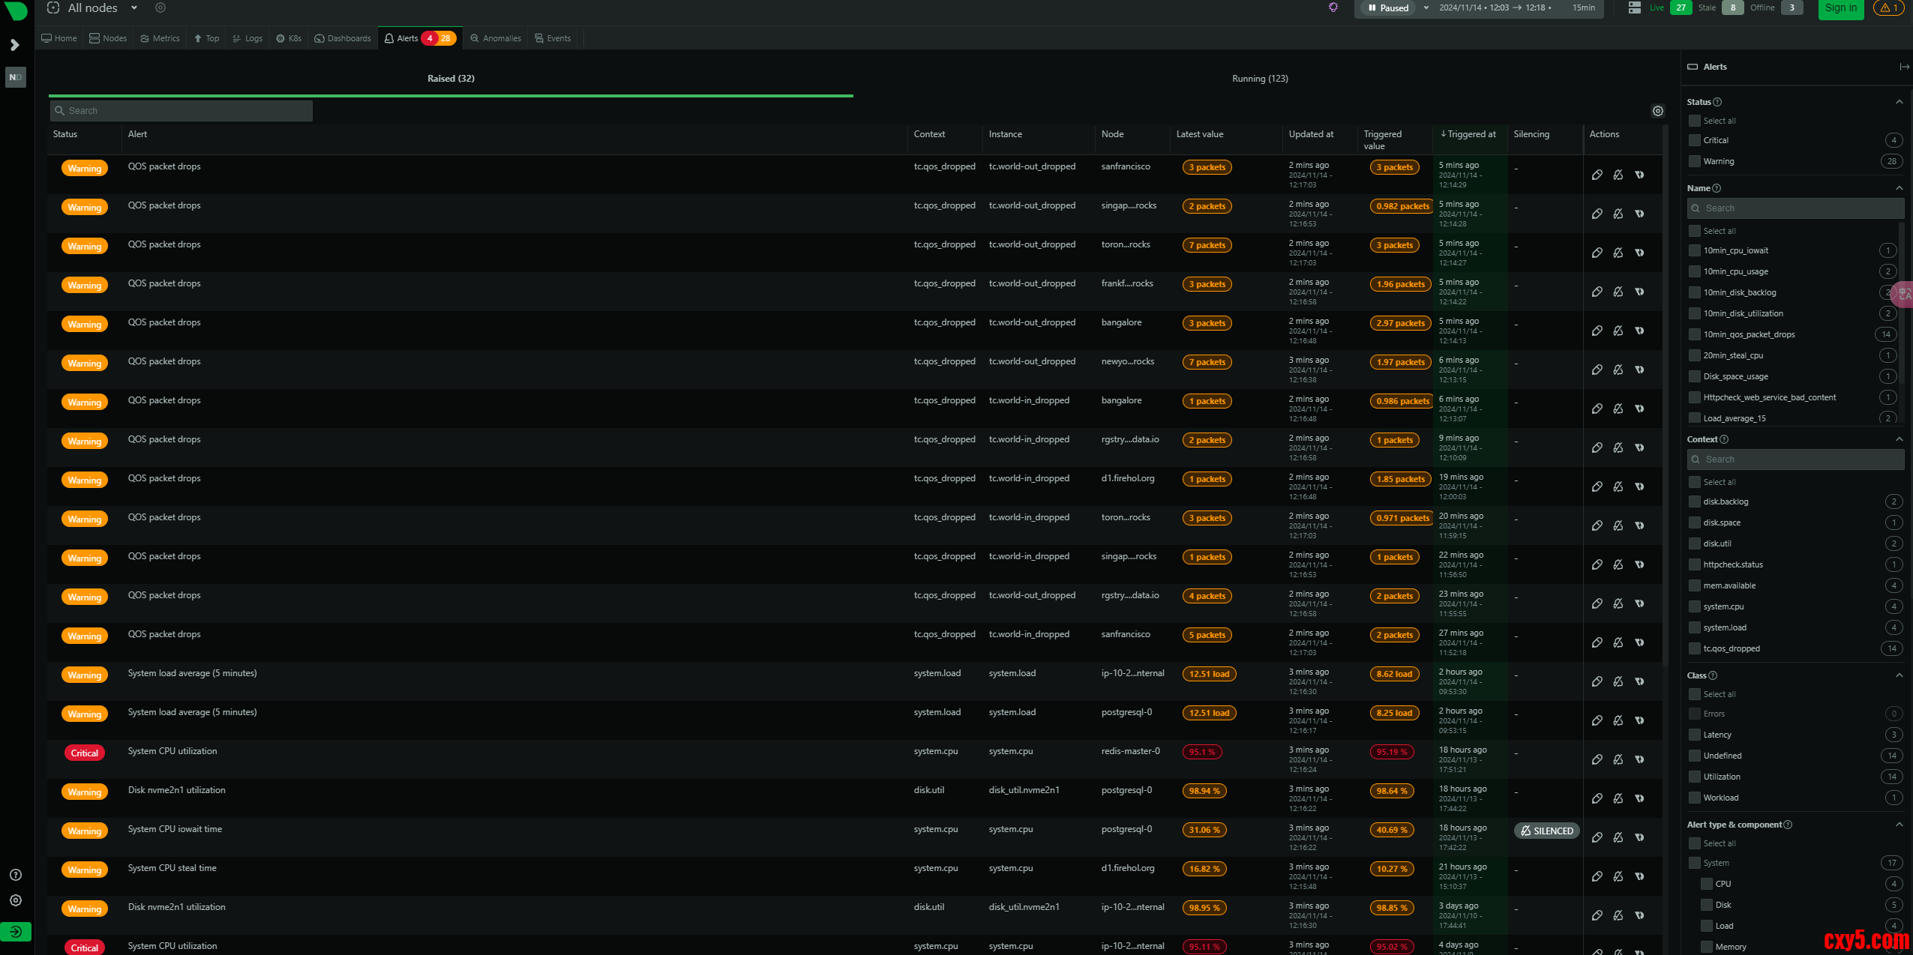Click the warning triangle alert counter badge
The image size is (1913, 955).
pos(1888,7)
